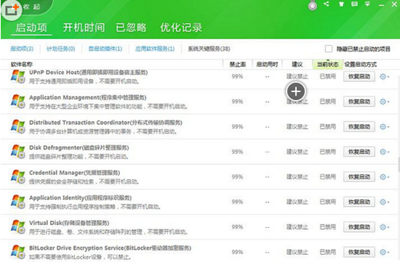Select Application Identity(应用程序标识服务) name
Screen dimensions: 400x262
(80, 198)
